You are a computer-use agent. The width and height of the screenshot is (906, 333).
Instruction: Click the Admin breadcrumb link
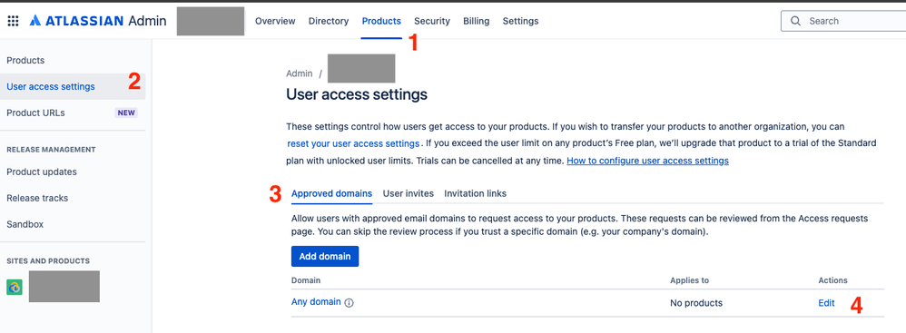pyautogui.click(x=300, y=73)
